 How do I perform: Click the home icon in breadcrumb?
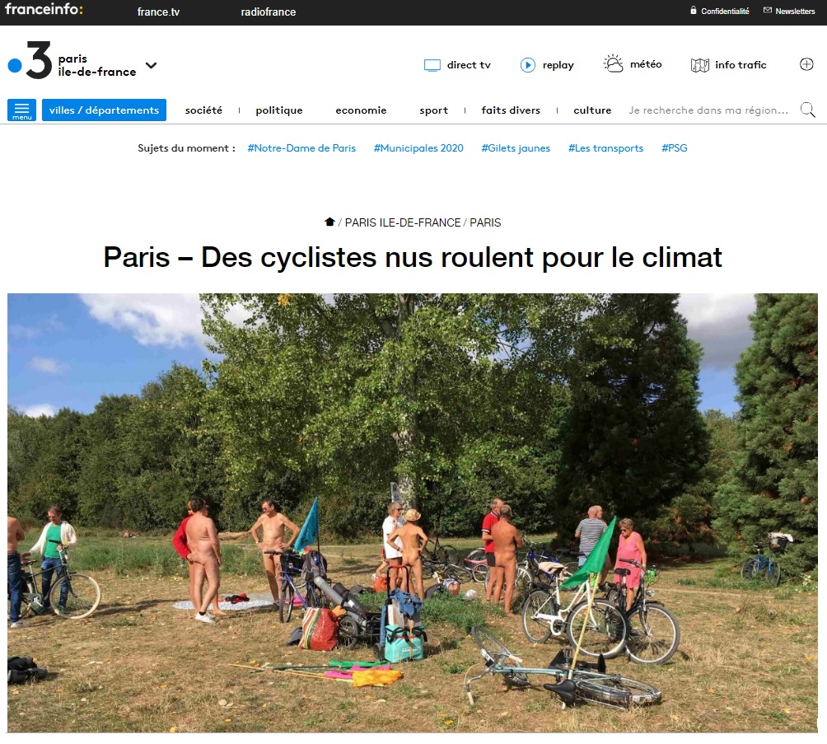click(x=329, y=222)
